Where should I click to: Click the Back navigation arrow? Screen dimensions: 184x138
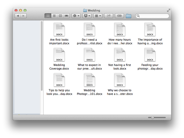point(18,16)
